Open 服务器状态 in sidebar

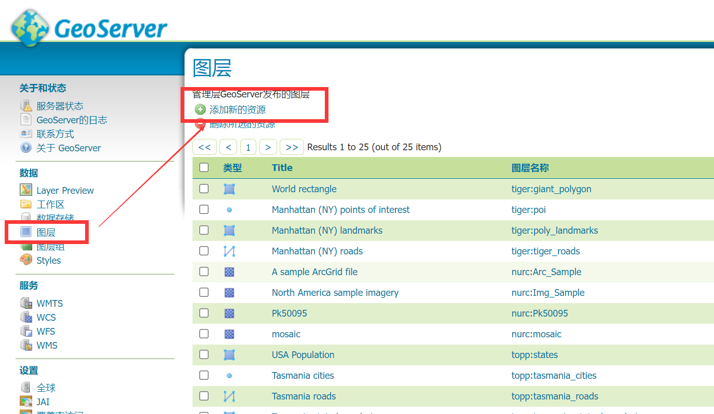tap(60, 106)
